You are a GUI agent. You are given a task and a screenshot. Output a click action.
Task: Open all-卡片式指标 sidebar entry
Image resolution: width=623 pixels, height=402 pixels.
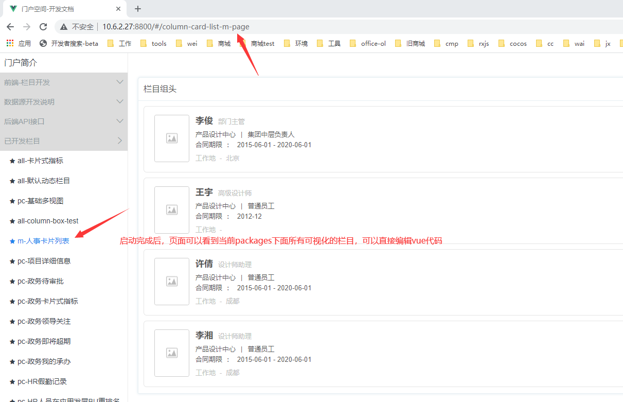pyautogui.click(x=40, y=161)
